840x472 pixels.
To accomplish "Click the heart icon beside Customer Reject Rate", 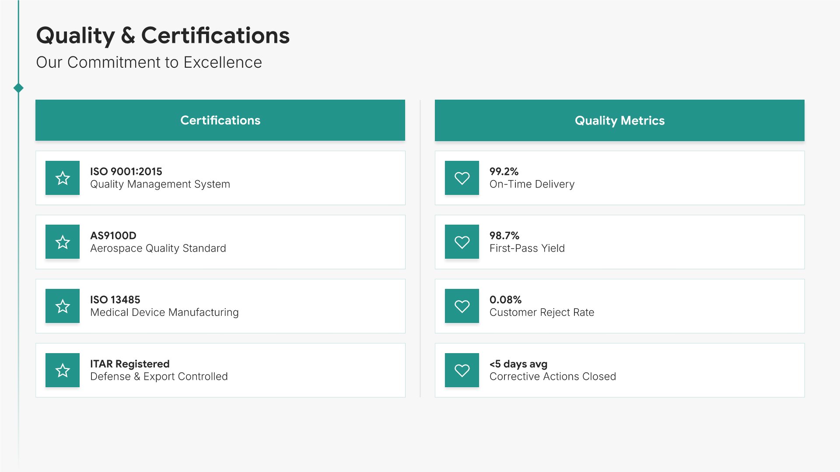I will click(462, 306).
